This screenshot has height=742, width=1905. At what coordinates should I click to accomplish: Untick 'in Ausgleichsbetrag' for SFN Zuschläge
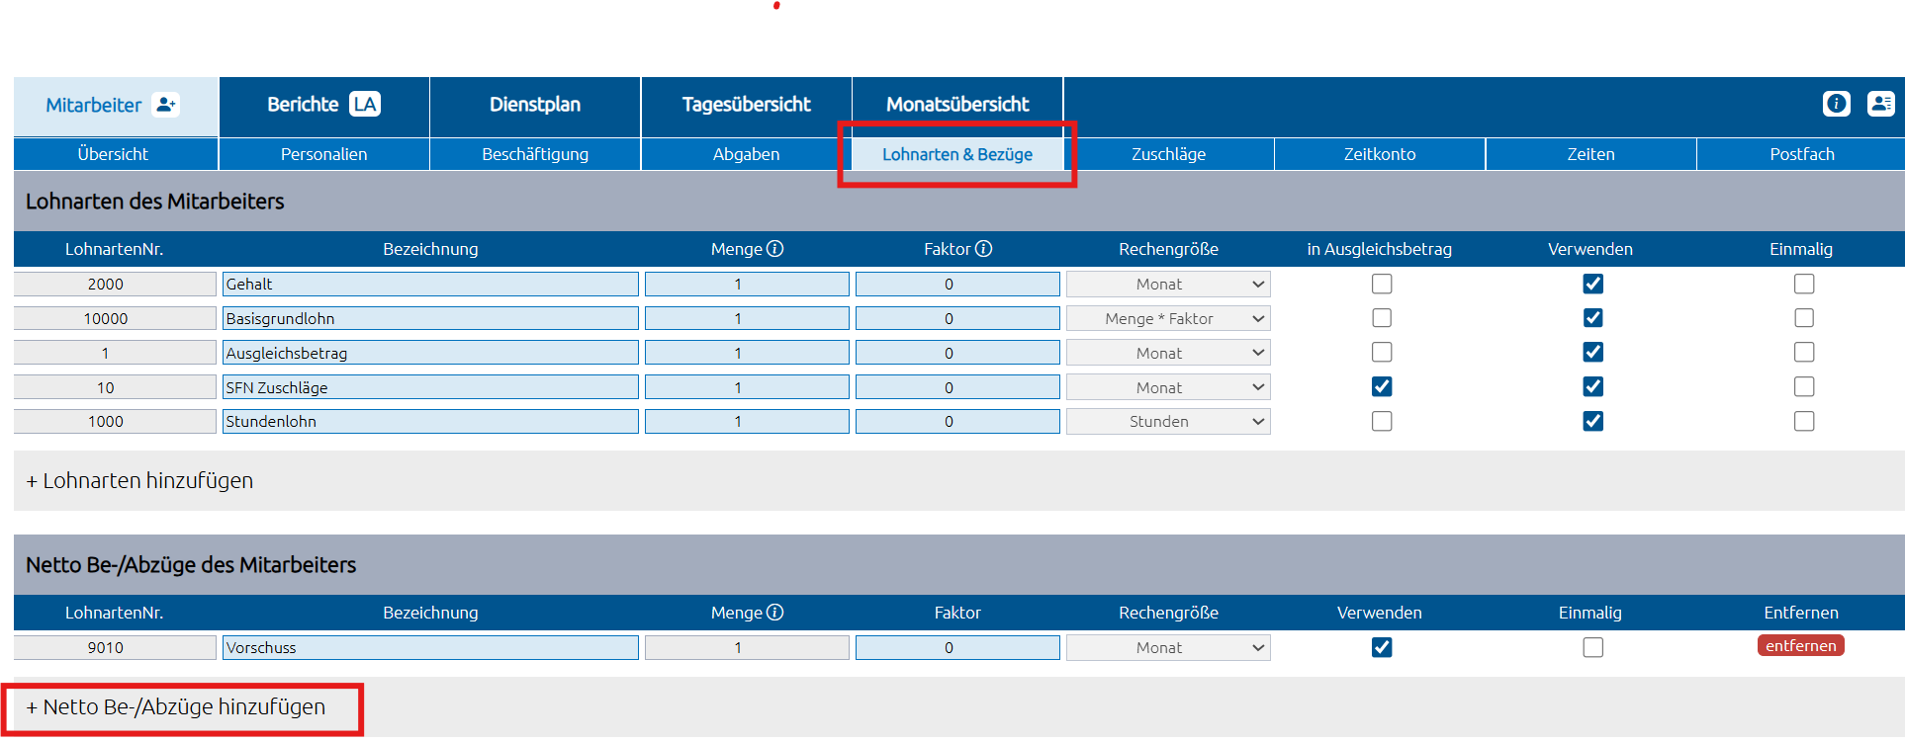click(1382, 387)
